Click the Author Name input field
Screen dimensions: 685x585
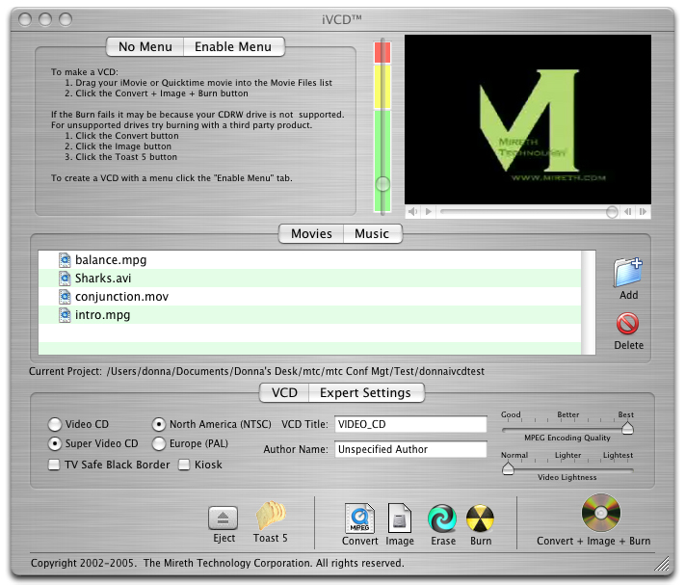point(410,449)
